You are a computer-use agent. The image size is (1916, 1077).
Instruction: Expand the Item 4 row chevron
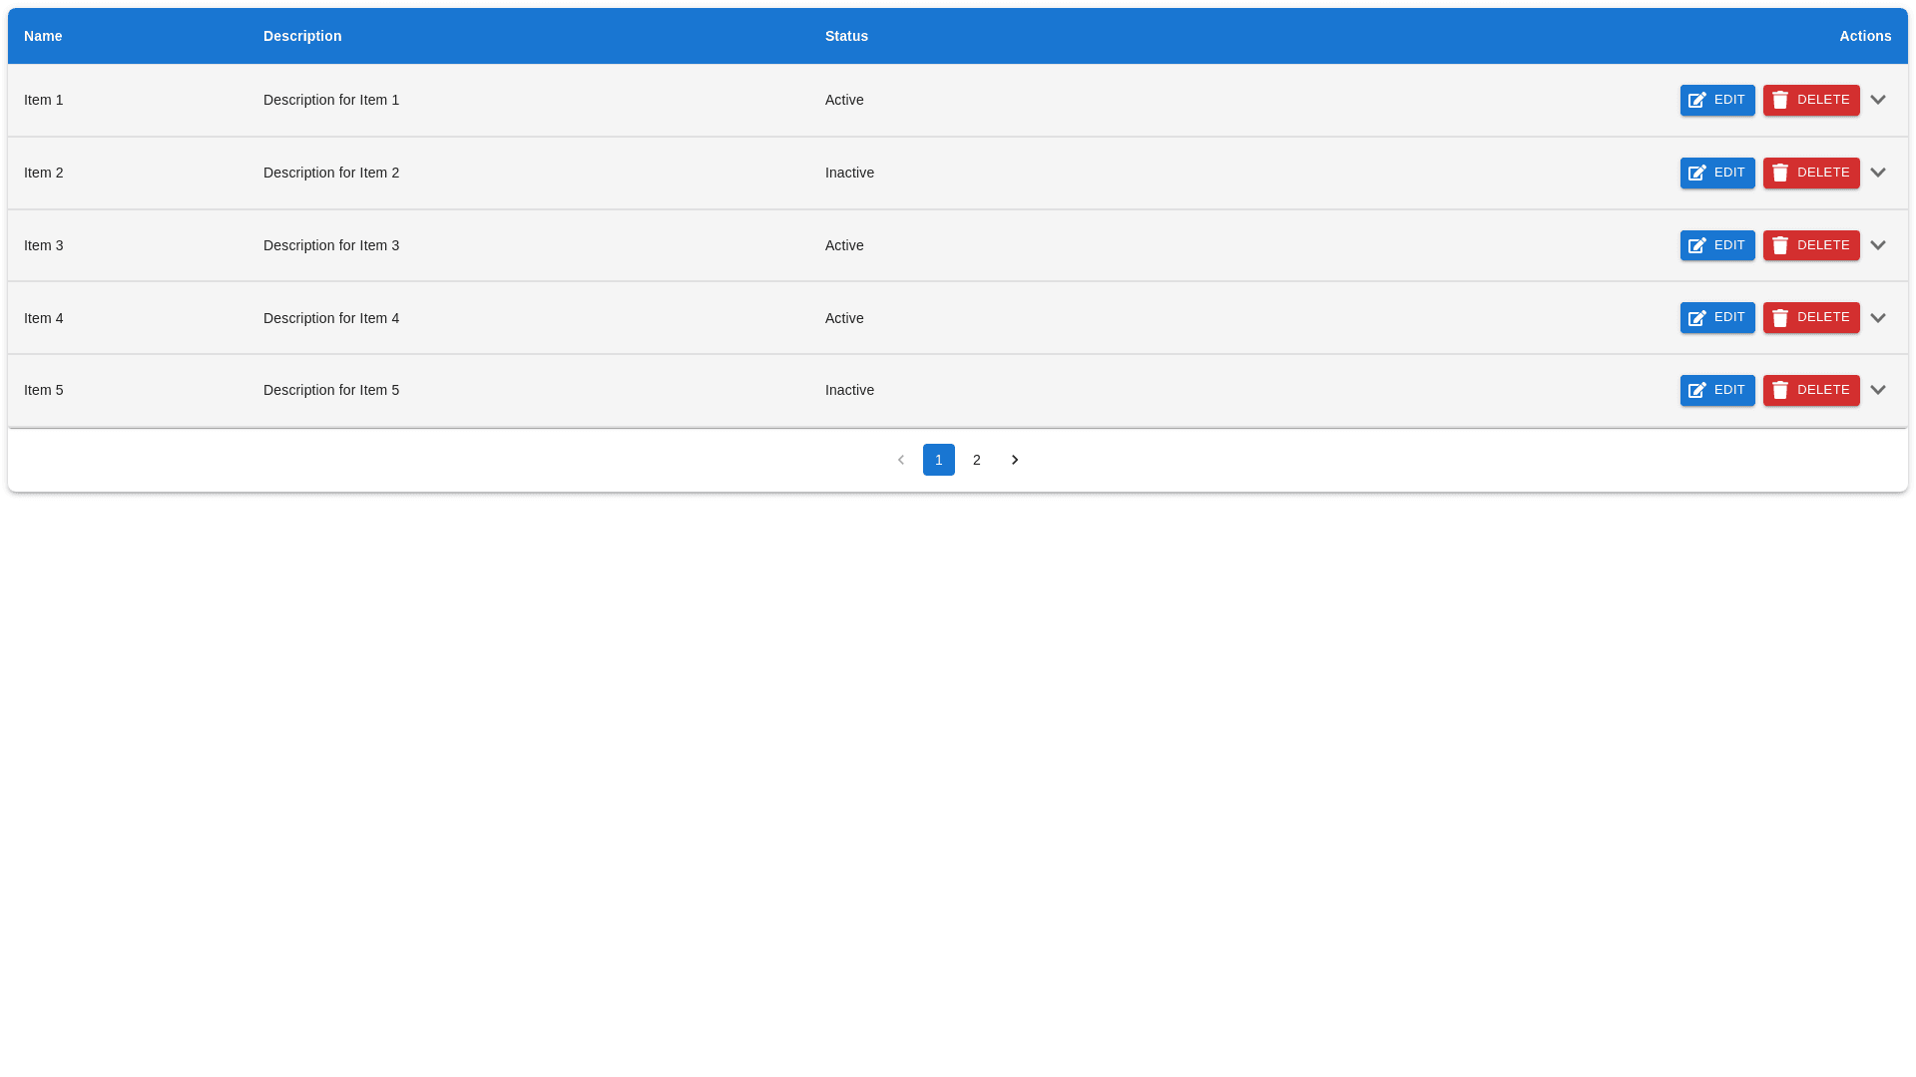(x=1877, y=318)
